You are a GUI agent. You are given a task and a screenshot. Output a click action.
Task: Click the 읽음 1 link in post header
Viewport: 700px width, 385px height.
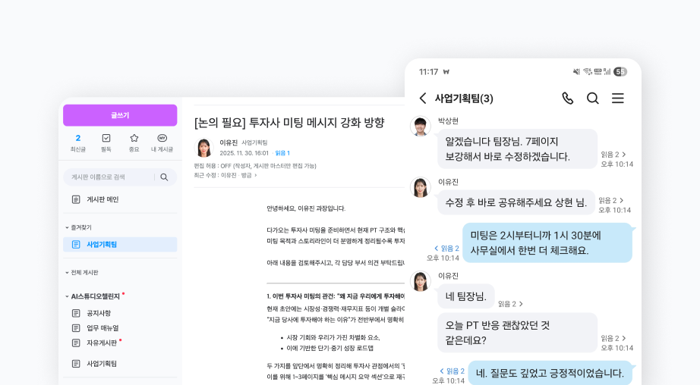tap(282, 153)
